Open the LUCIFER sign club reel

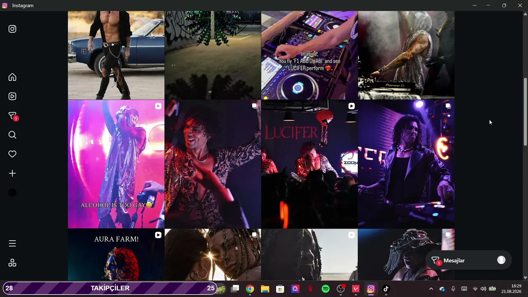tap(309, 164)
